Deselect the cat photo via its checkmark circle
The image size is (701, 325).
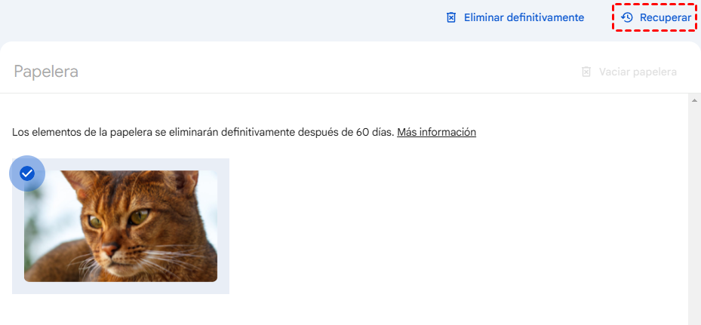tap(27, 173)
